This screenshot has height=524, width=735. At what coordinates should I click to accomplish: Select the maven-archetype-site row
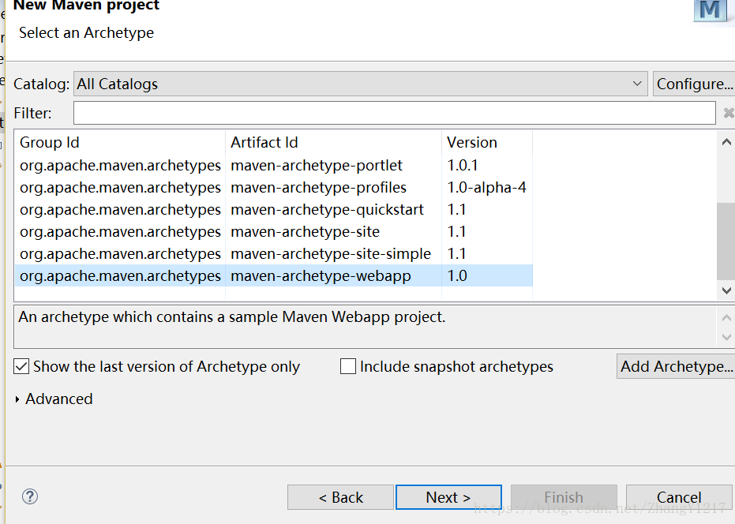(274, 231)
